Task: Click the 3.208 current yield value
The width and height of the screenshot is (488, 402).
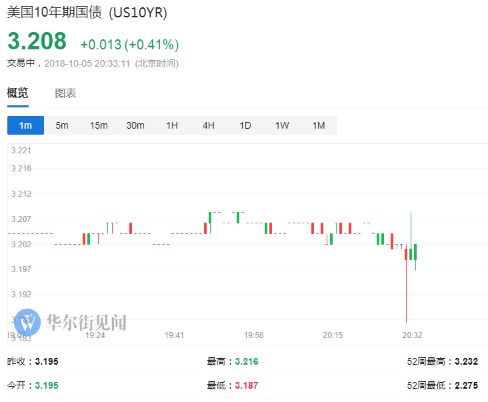Action: click(37, 41)
